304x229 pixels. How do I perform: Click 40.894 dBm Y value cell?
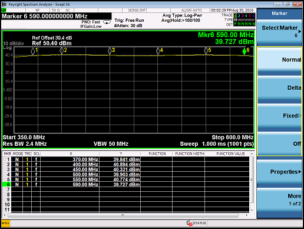click(120, 164)
